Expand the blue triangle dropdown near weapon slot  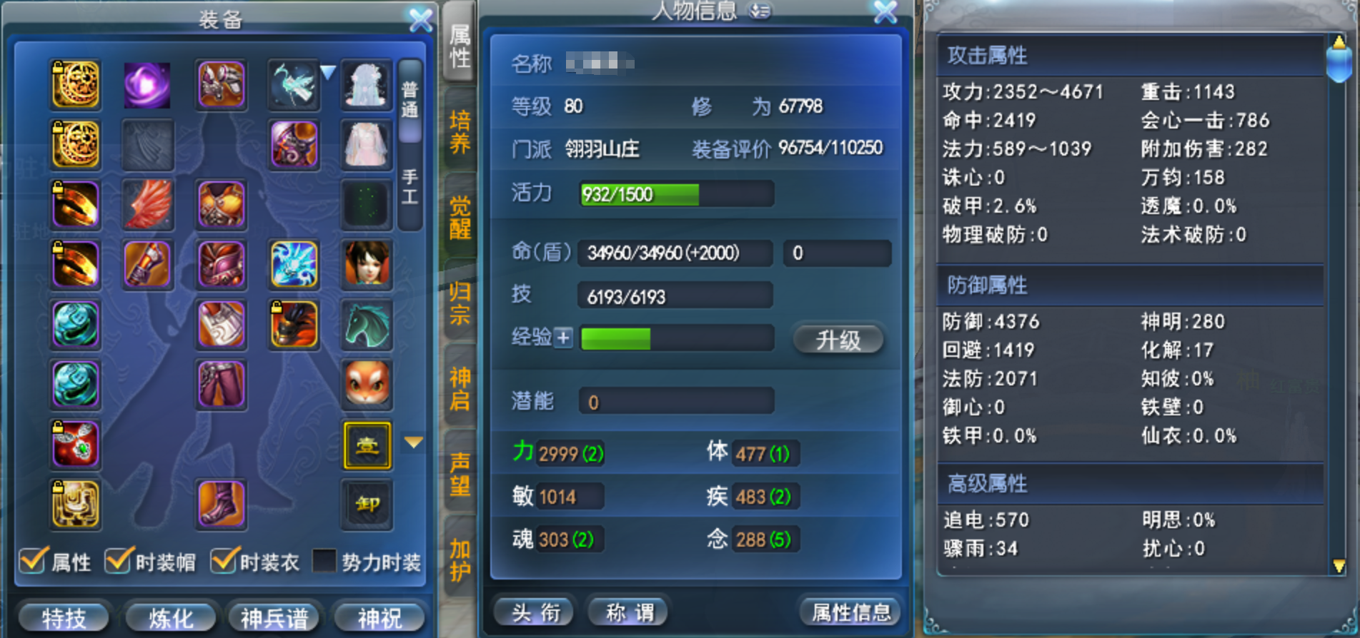click(x=328, y=72)
